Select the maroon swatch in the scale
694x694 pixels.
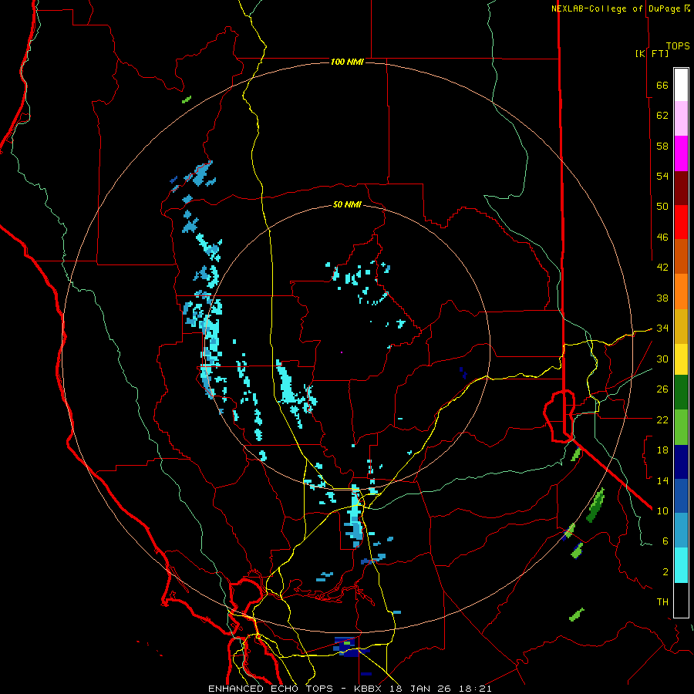(681, 188)
